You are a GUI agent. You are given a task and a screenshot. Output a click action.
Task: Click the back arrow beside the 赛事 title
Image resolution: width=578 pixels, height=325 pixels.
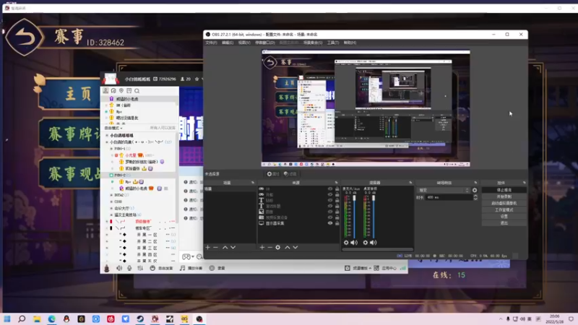[25, 38]
